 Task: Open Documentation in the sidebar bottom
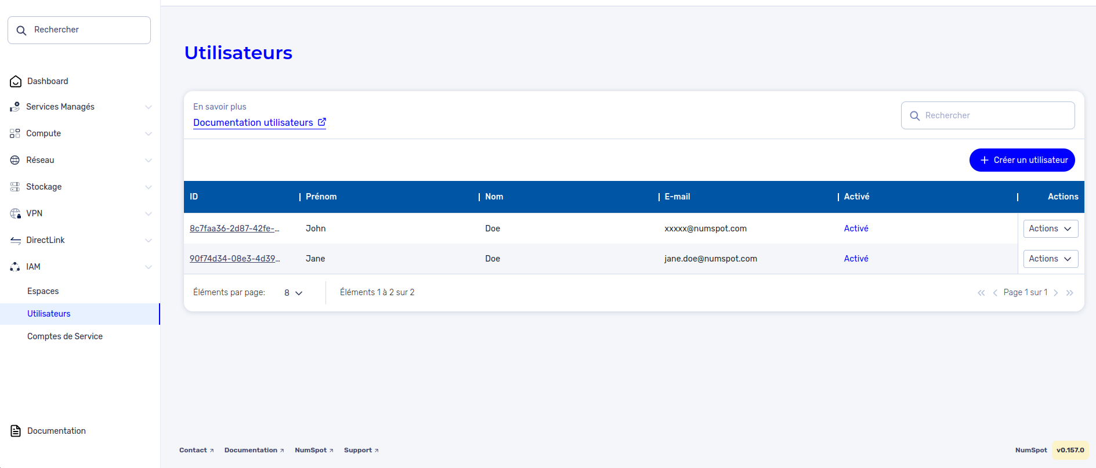point(56,431)
